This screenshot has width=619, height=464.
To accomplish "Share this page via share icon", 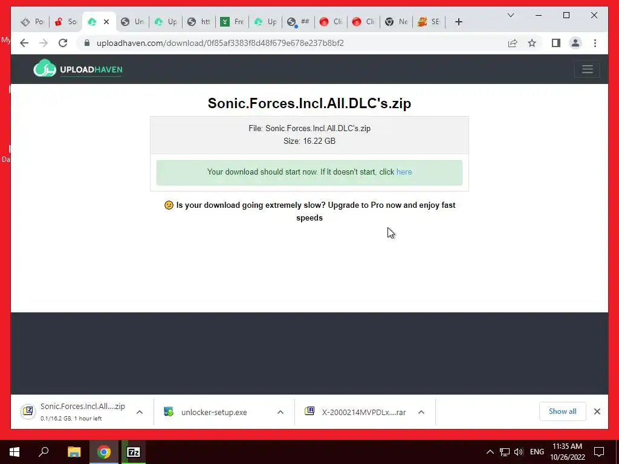I will [x=513, y=43].
